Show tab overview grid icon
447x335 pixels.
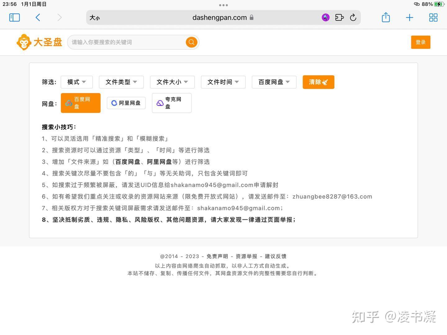click(x=433, y=18)
